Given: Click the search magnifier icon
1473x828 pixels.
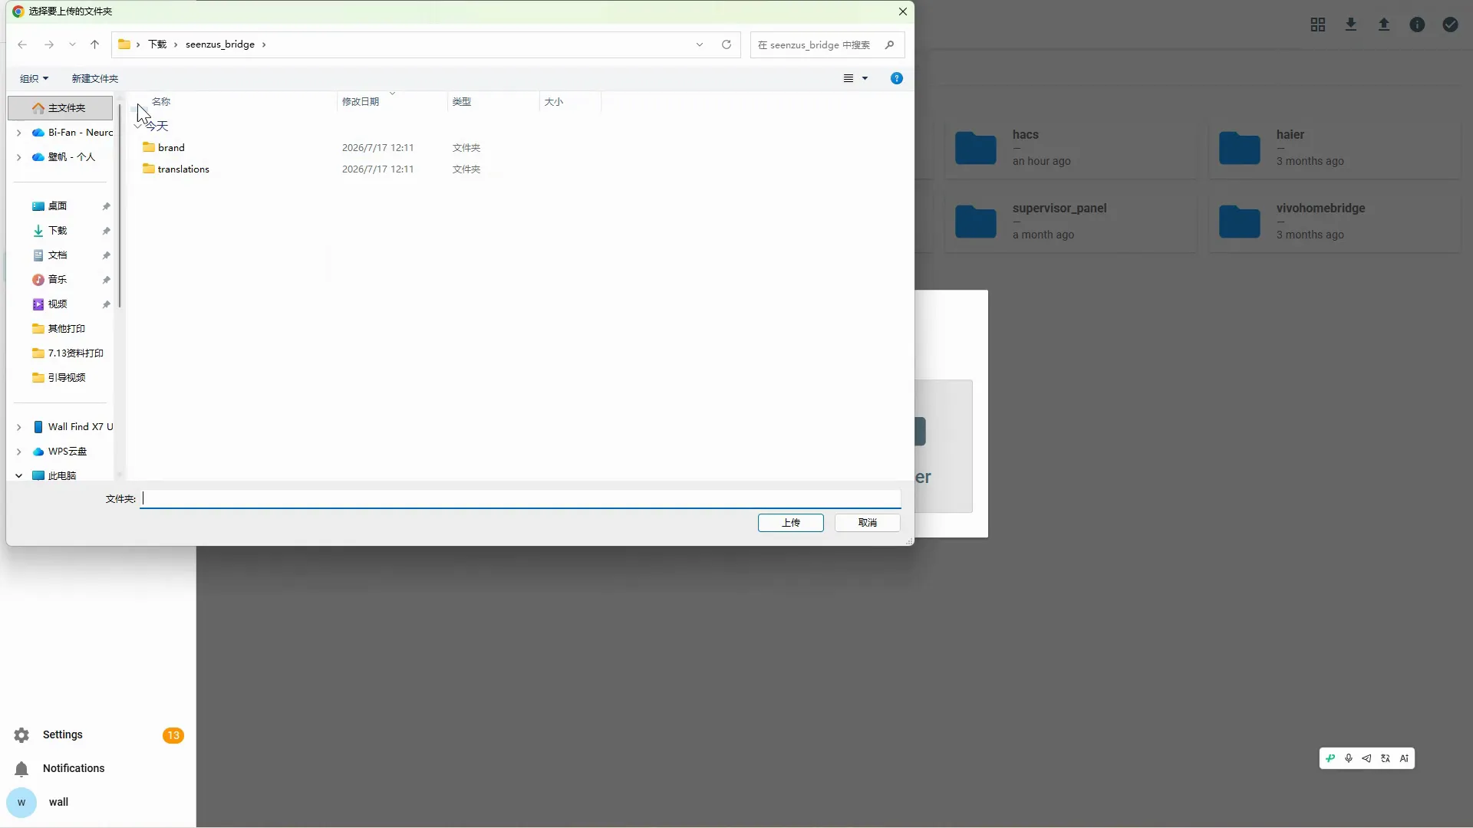Looking at the screenshot, I should click(x=889, y=44).
